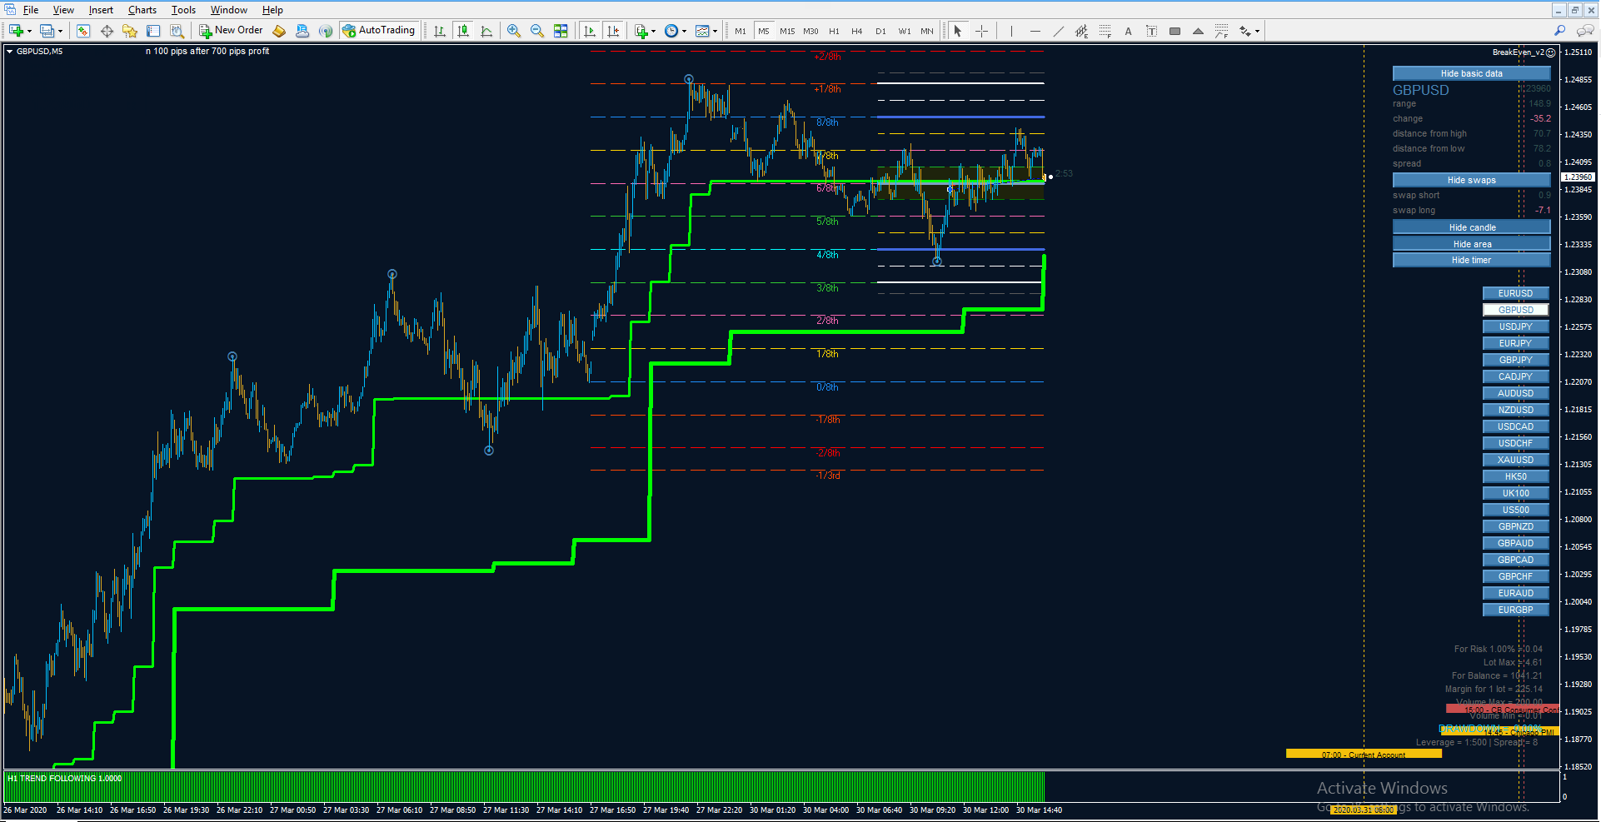Expand the New Chart dropdown arrow
Viewport: 1601px width, 822px height.
click(29, 32)
